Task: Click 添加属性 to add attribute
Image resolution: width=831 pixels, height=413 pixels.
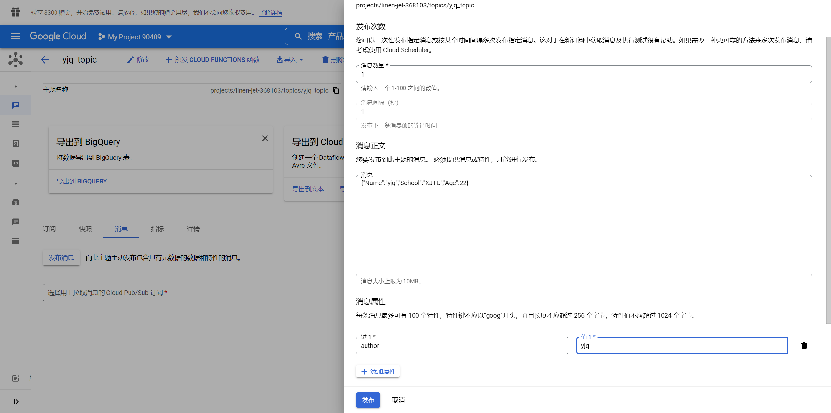Action: [x=378, y=372]
